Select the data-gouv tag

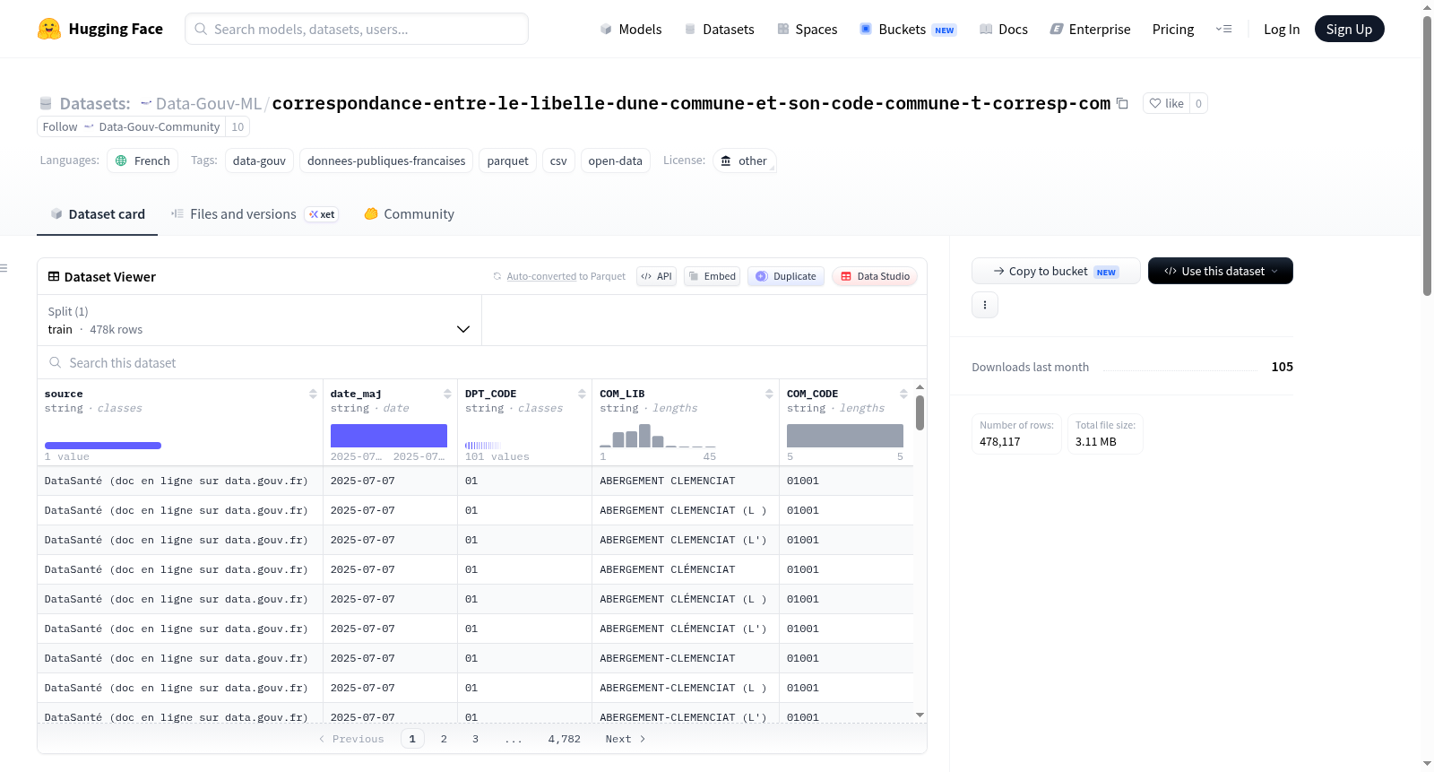(259, 160)
